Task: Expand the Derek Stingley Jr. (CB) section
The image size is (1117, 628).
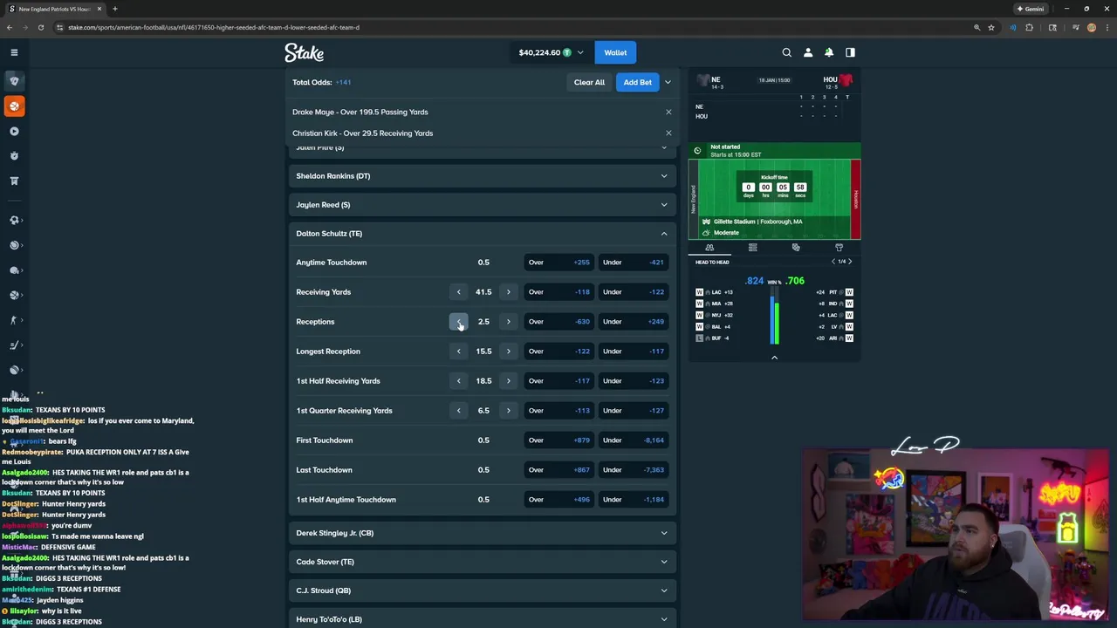Action: 482,533
